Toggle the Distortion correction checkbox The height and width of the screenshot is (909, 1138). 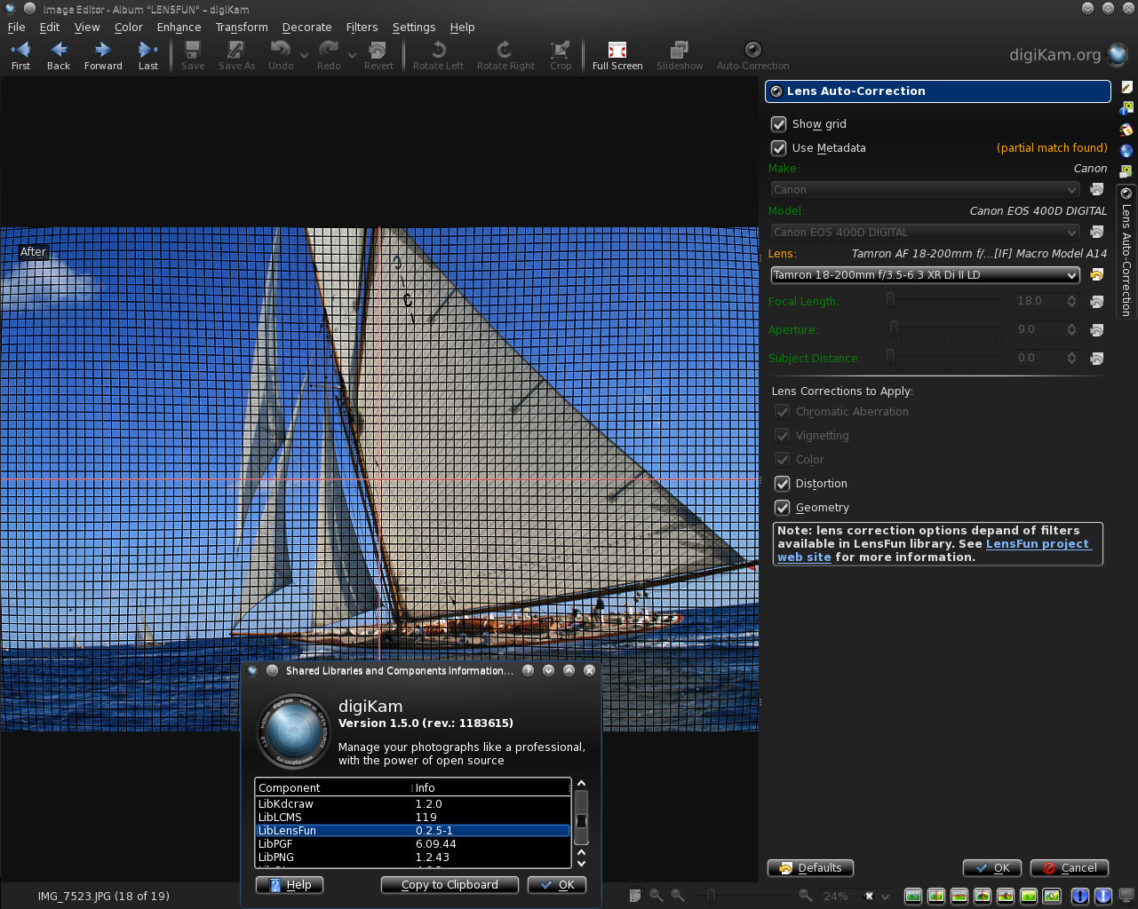point(782,483)
